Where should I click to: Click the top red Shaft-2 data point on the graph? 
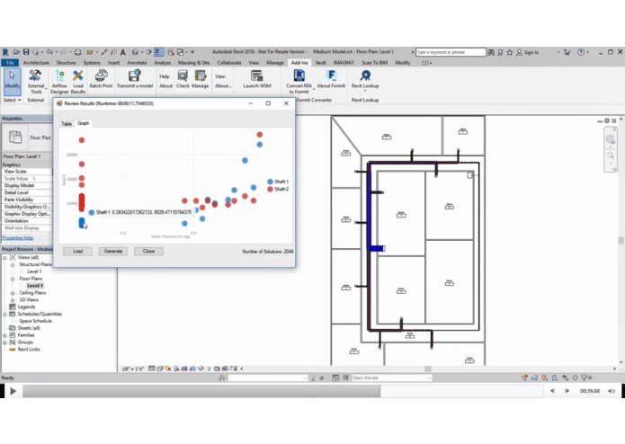260,135
